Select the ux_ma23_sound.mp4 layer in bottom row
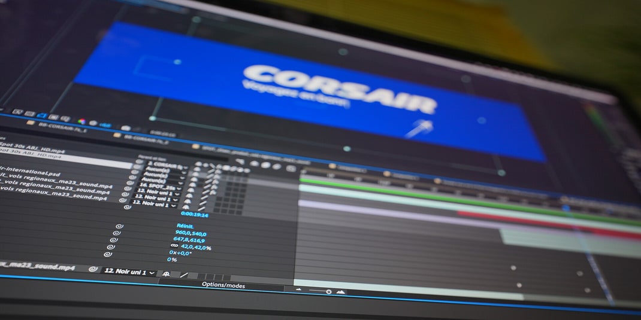641x320 pixels. coord(37,267)
